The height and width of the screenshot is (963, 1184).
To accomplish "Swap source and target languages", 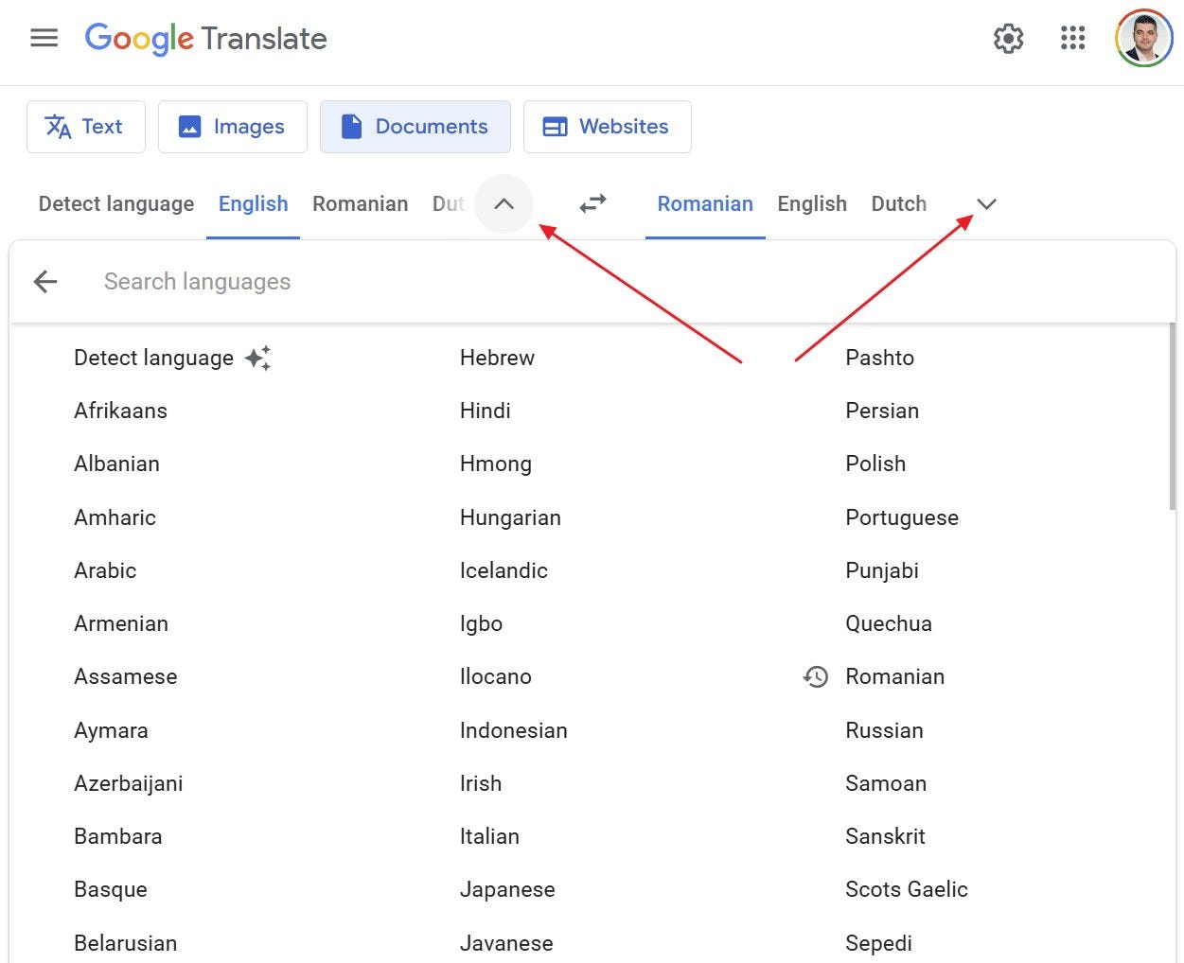I will click(592, 203).
